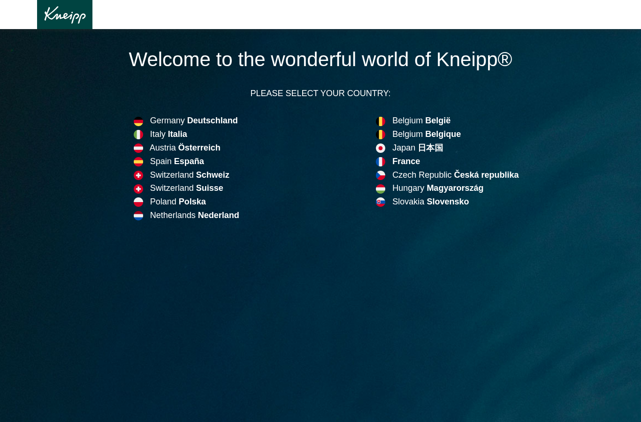
Task: Choose Belgium Belgique
Action: pos(427,134)
